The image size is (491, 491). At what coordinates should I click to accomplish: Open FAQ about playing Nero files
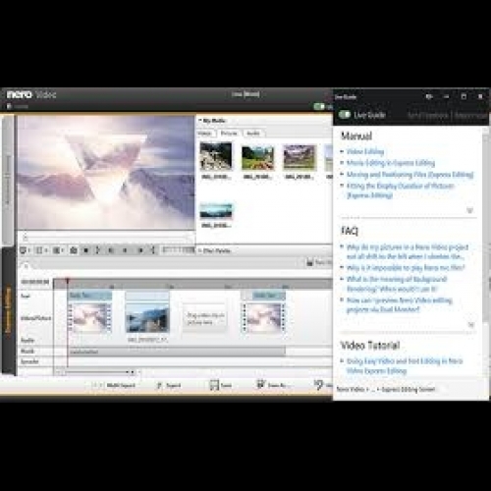pyautogui.click(x=406, y=268)
